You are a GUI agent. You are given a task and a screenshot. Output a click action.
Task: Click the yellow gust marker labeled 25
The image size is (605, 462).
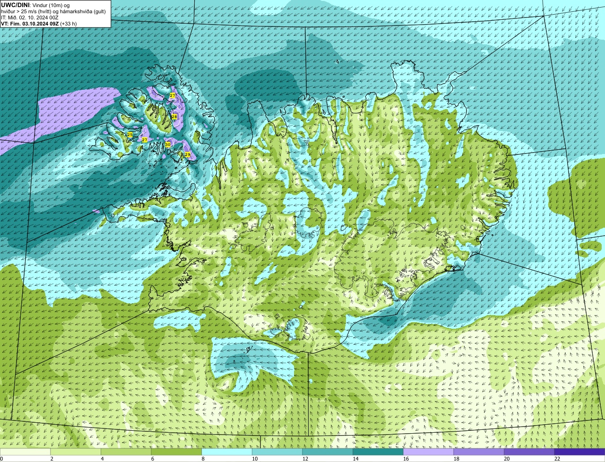click(130, 135)
